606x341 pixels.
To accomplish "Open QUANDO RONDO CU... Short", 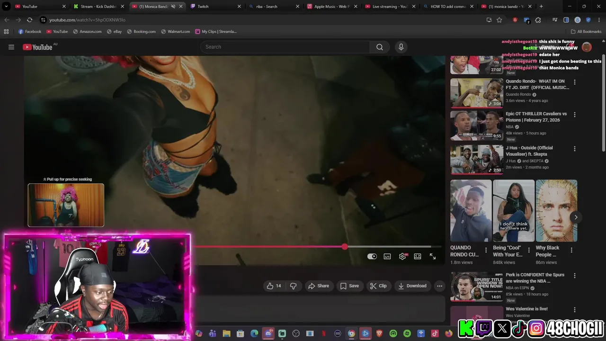I will (471, 211).
